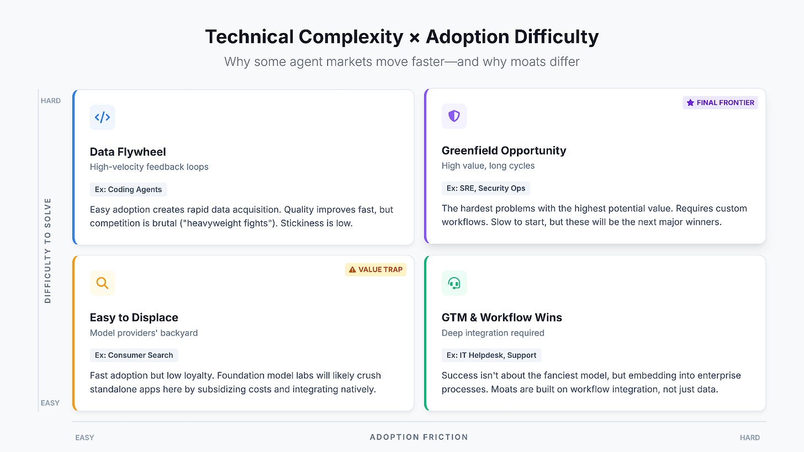Image resolution: width=804 pixels, height=452 pixels.
Task: Click the orange magnifier search icon
Action: coord(102,283)
